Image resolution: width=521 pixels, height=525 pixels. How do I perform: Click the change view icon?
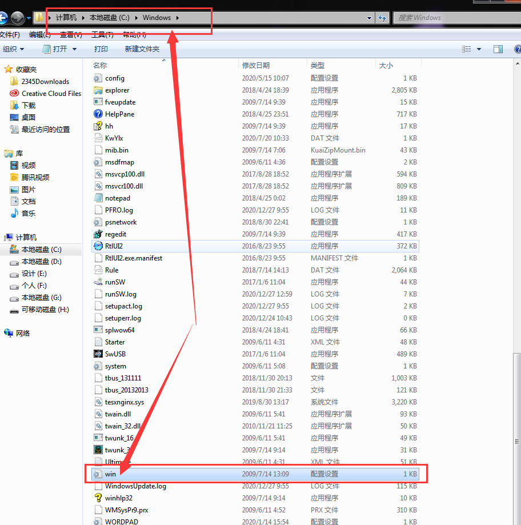point(466,49)
